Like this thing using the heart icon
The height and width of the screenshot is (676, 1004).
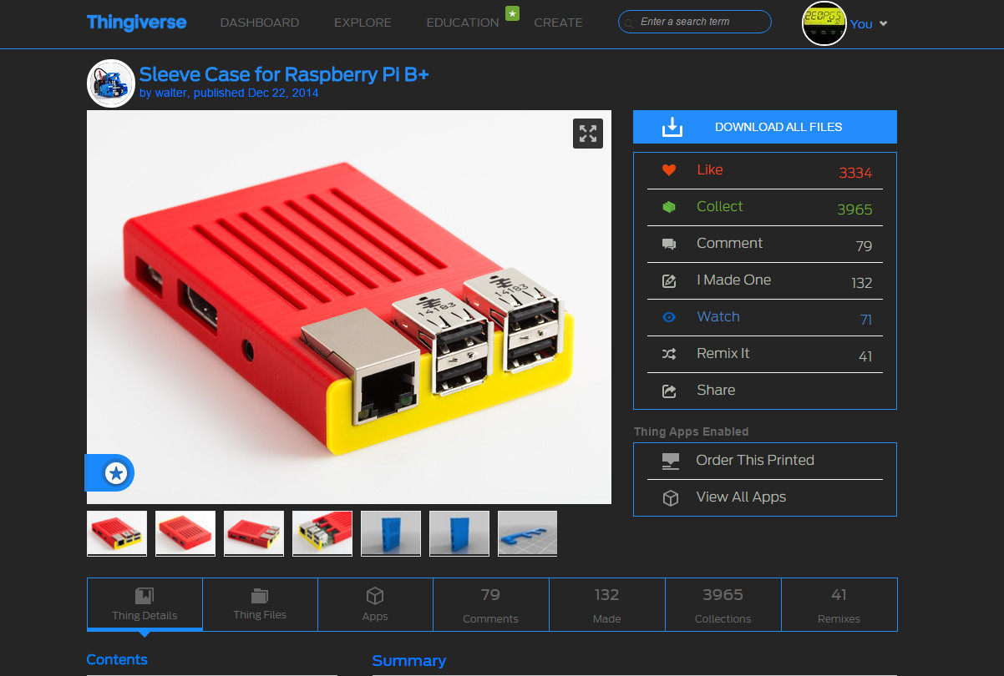[668, 169]
